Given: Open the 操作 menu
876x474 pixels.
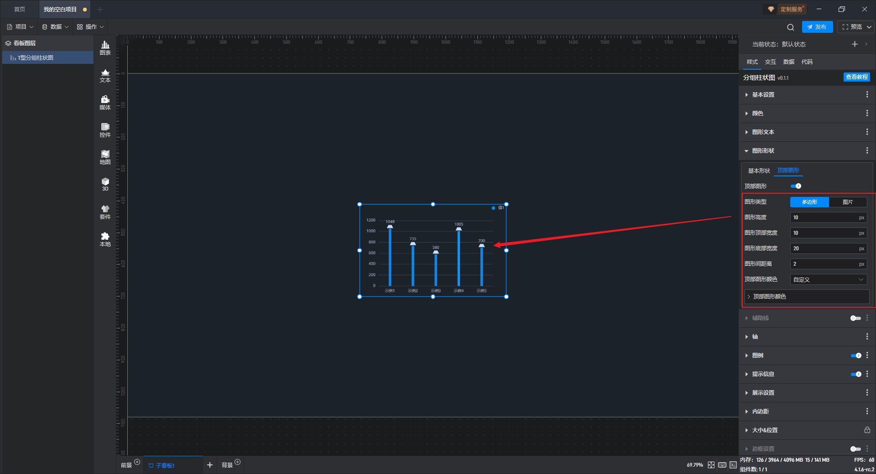Looking at the screenshot, I should click(x=90, y=27).
